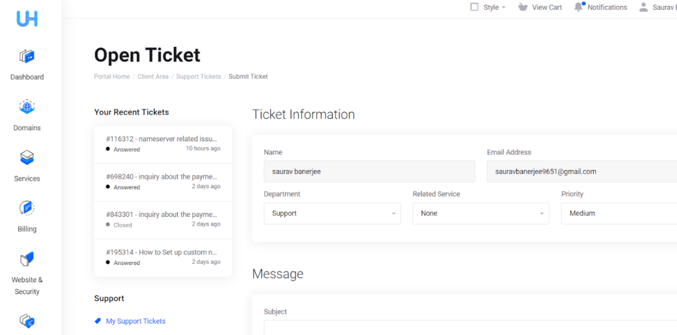Click the tag icon beside My Support Tickets

click(x=98, y=321)
